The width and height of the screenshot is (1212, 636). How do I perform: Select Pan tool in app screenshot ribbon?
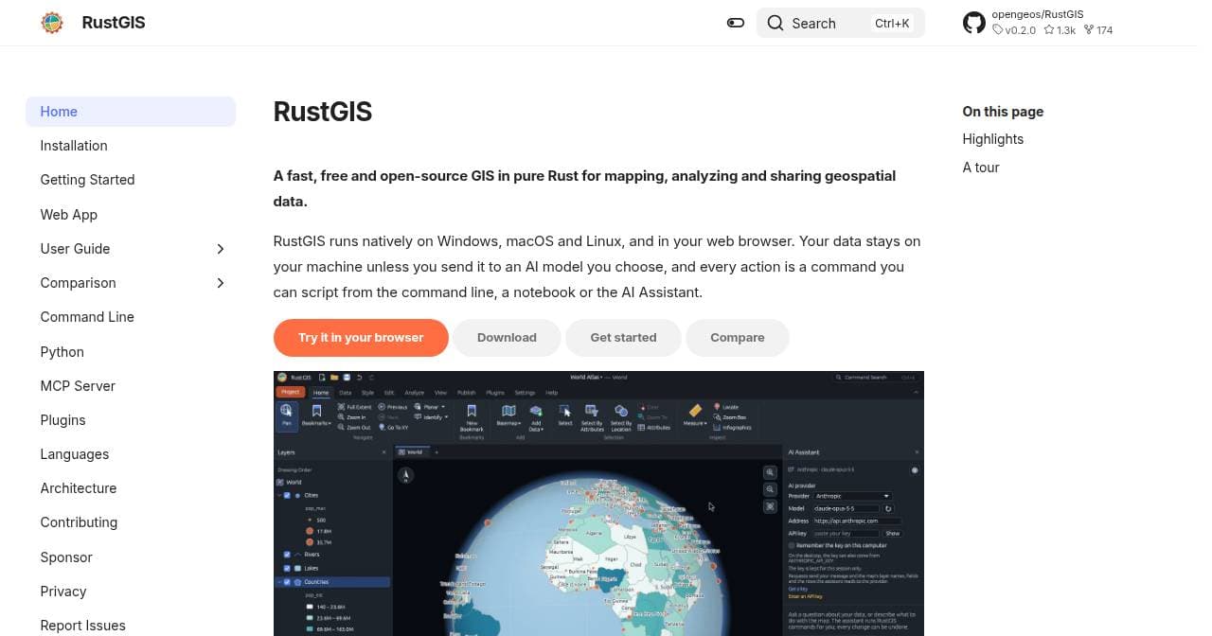286,417
